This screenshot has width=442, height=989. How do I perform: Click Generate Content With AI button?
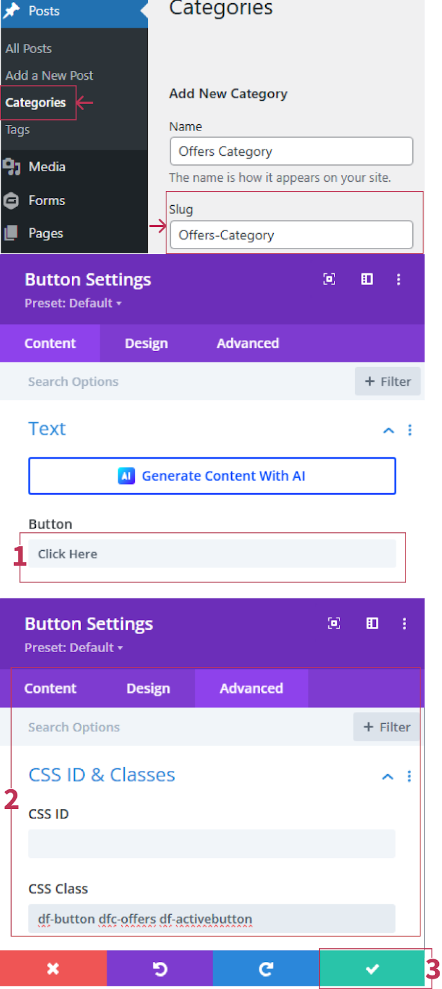212,476
